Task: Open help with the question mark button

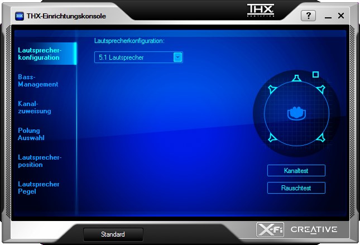Action: (308, 16)
